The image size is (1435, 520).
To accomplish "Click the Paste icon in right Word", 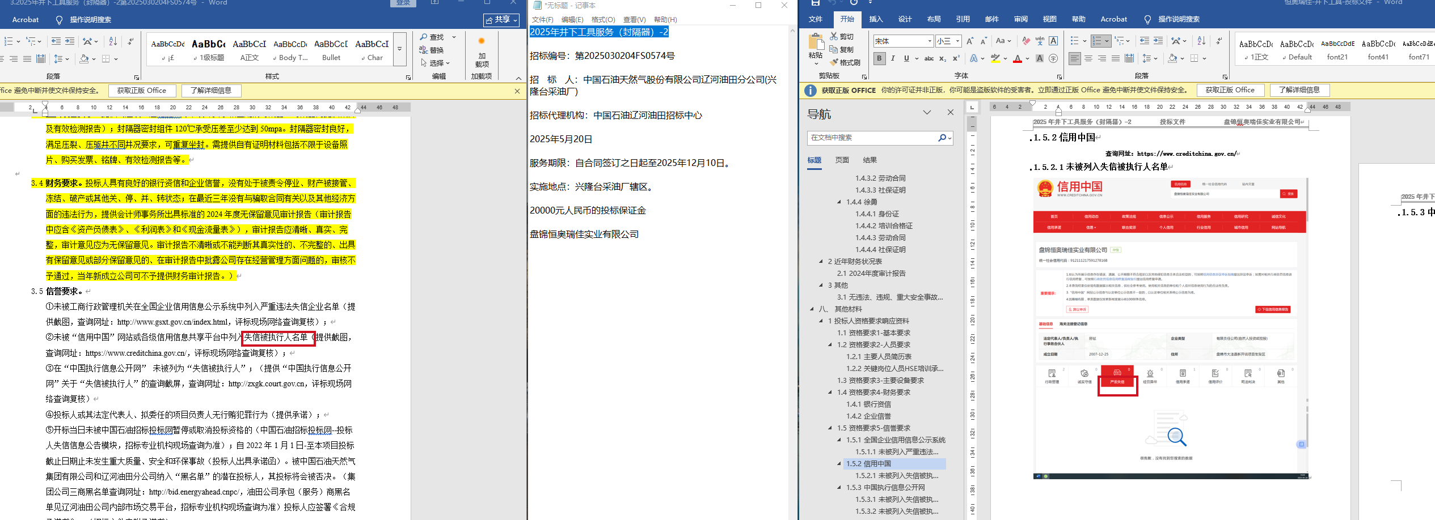I will 816,42.
